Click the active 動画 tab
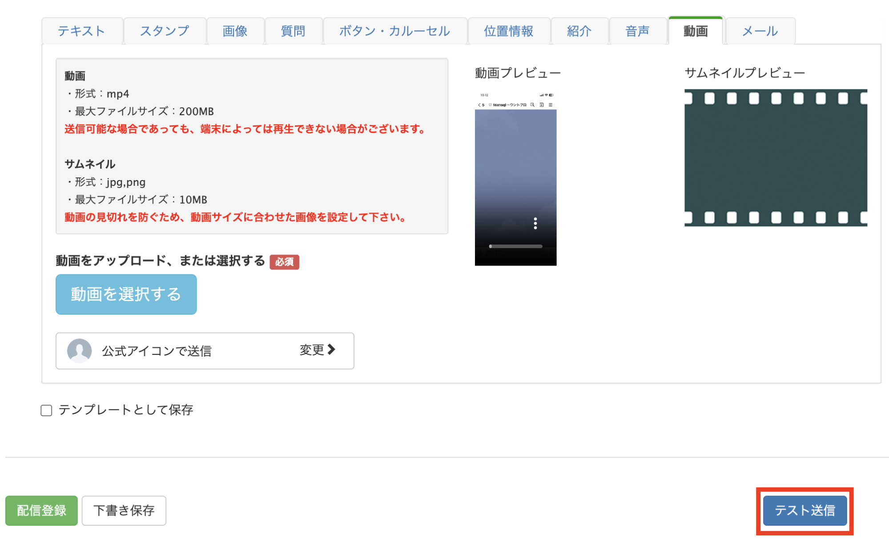The image size is (889, 539). (x=696, y=31)
